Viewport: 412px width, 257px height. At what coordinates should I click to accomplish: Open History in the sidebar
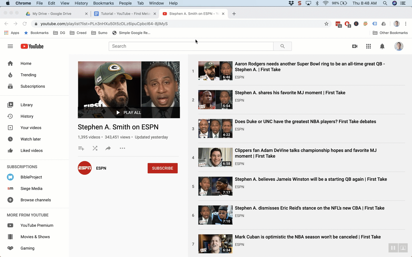click(34, 116)
